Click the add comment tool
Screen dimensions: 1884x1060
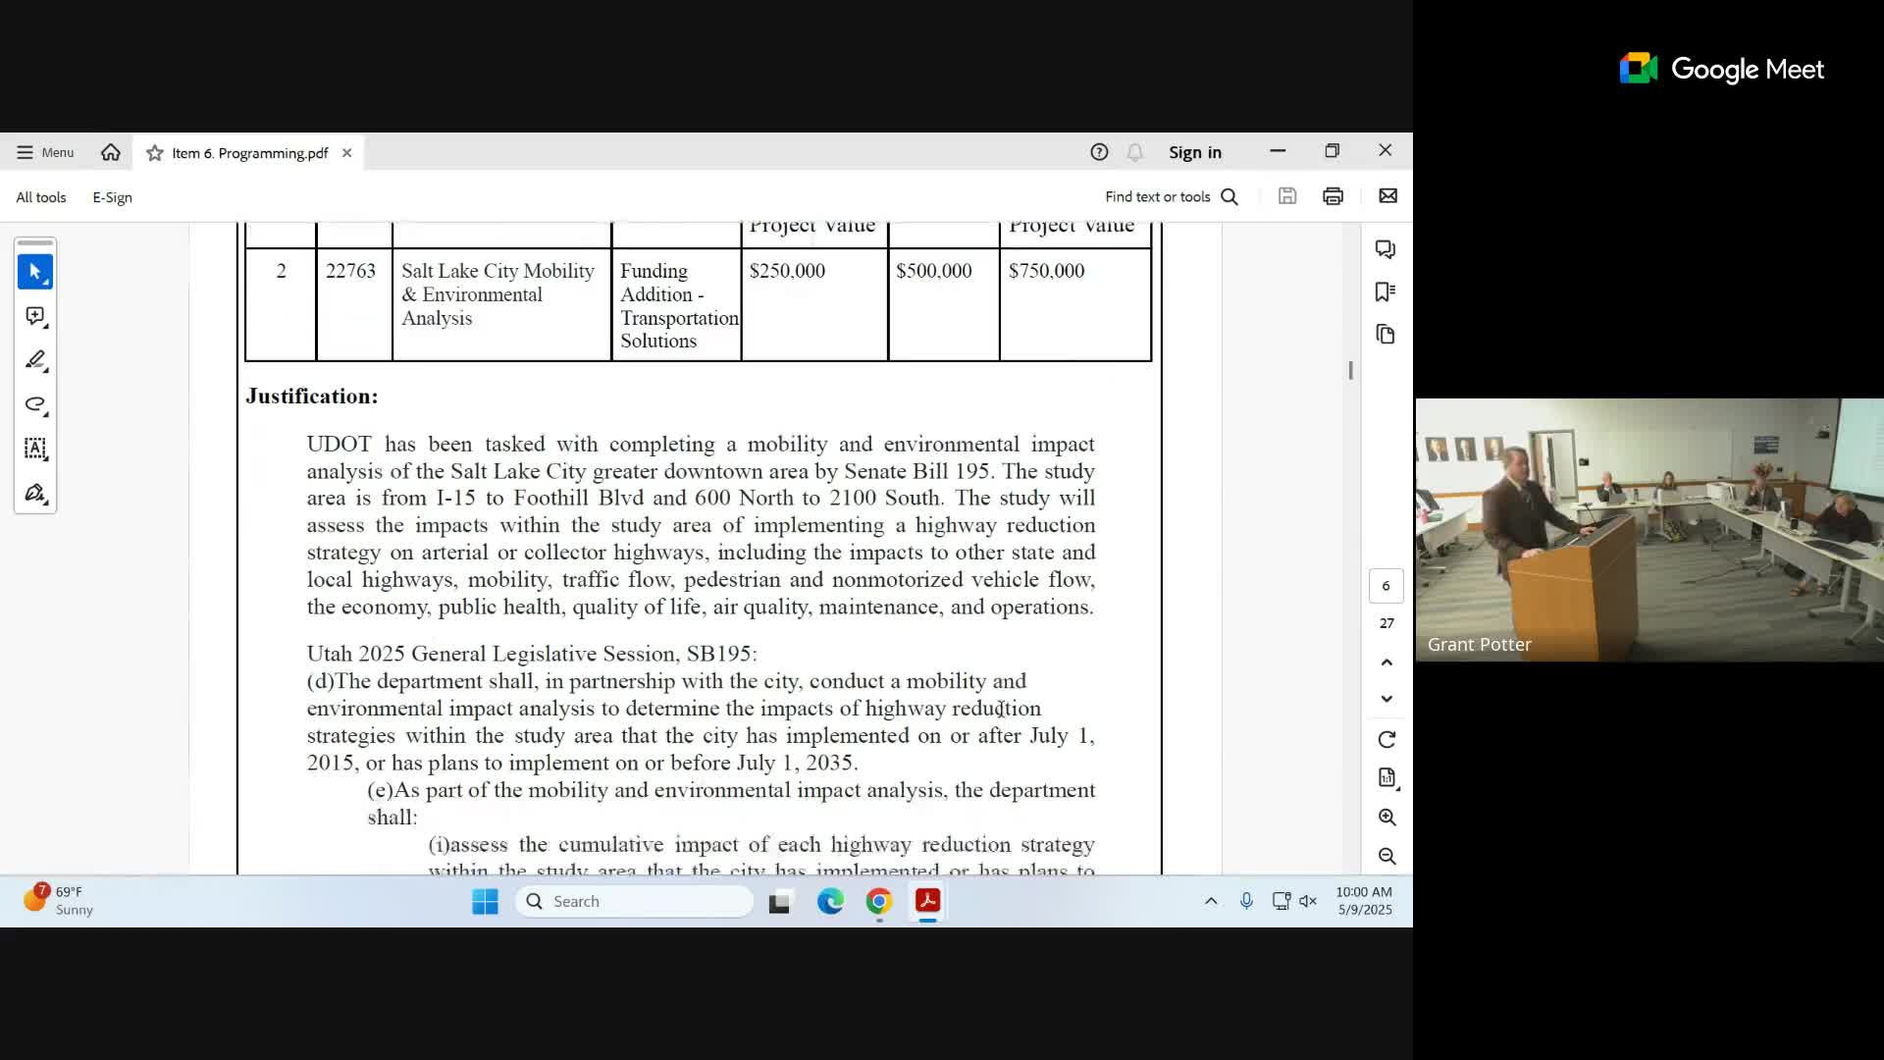[35, 316]
